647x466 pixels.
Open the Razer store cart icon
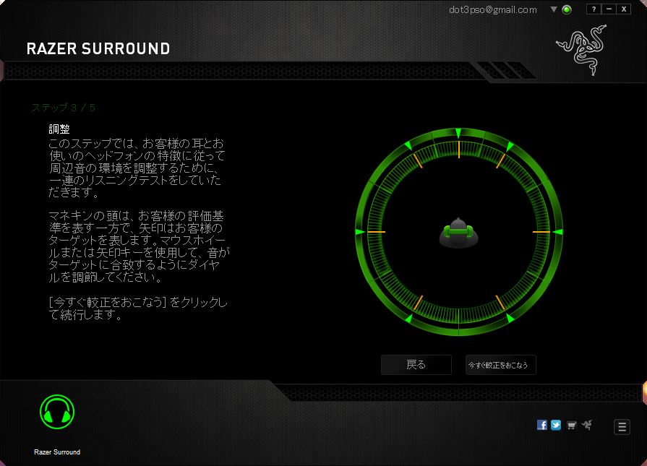coord(572,426)
